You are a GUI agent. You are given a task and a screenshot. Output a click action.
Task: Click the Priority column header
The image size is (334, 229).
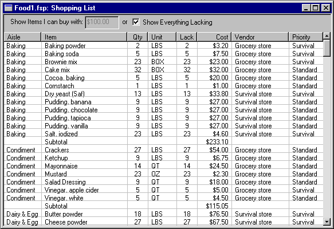point(306,37)
